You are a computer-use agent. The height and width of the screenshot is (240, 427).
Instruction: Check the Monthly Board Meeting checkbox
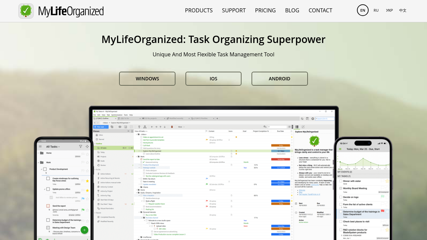click(341, 188)
